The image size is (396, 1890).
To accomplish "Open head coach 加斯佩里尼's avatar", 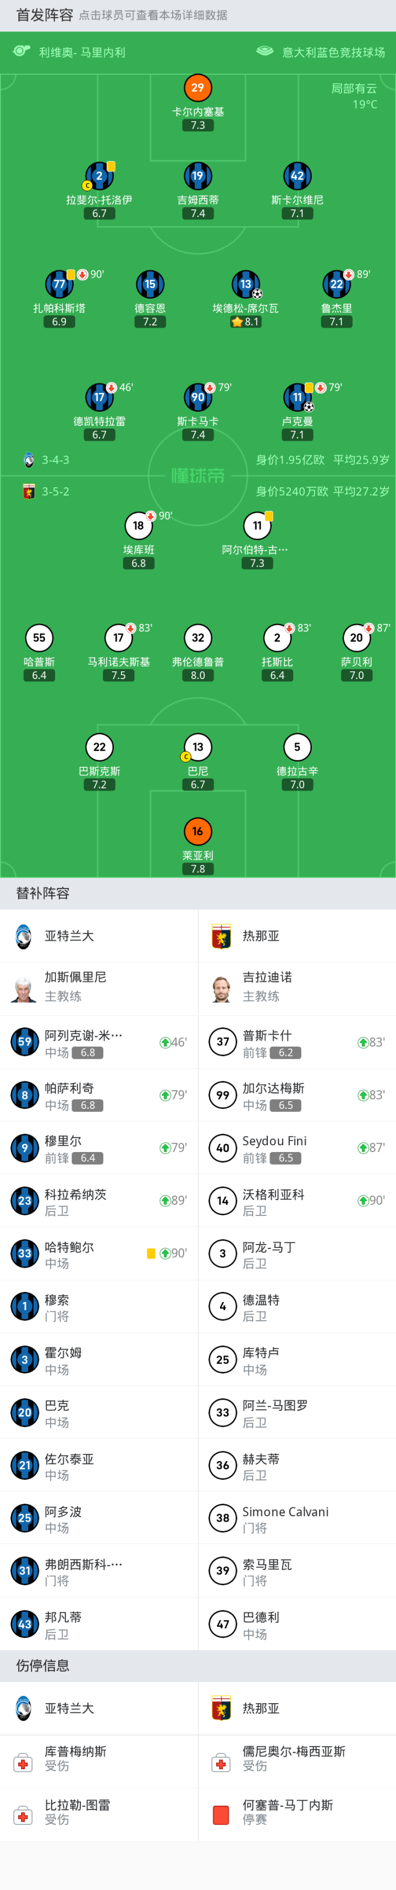I will [x=24, y=988].
